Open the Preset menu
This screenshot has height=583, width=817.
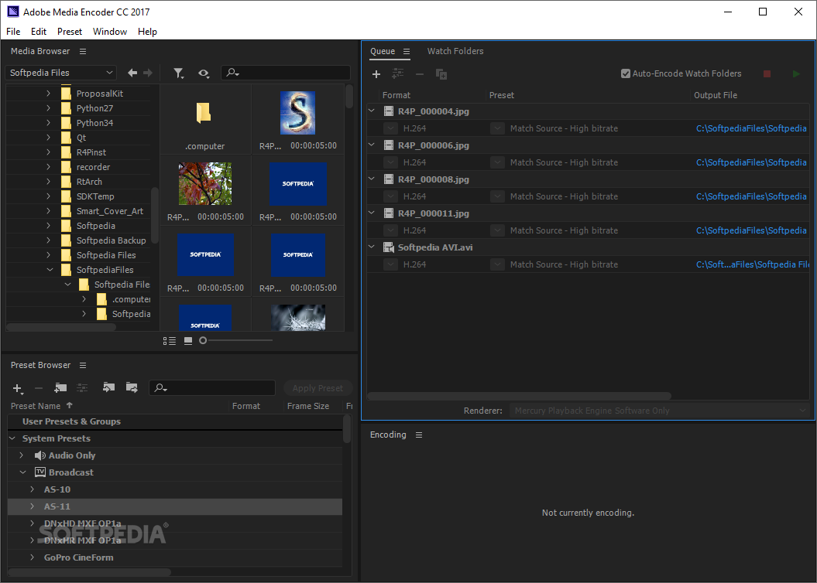70,32
